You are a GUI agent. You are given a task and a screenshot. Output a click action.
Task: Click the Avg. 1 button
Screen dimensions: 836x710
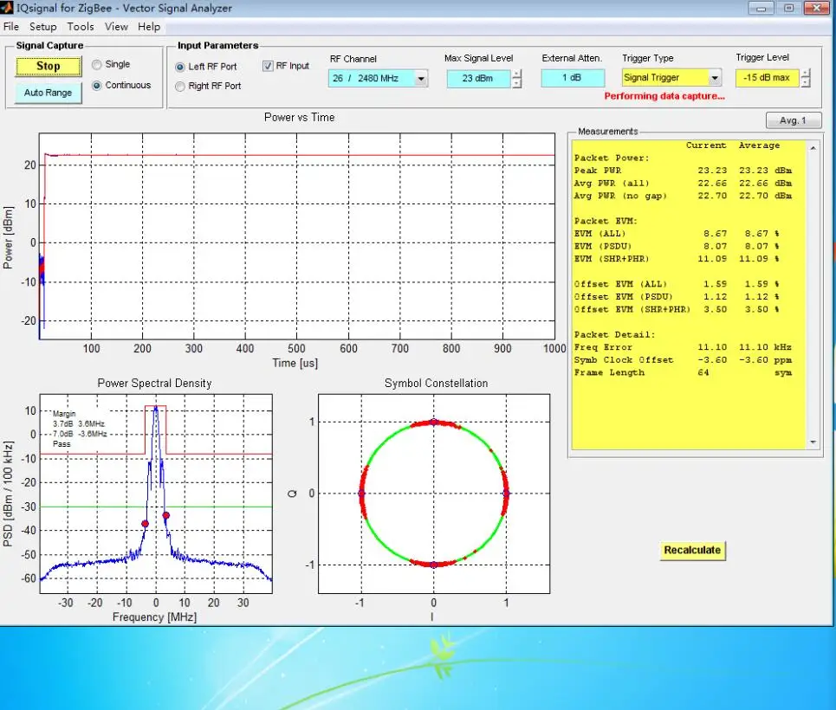[x=793, y=120]
